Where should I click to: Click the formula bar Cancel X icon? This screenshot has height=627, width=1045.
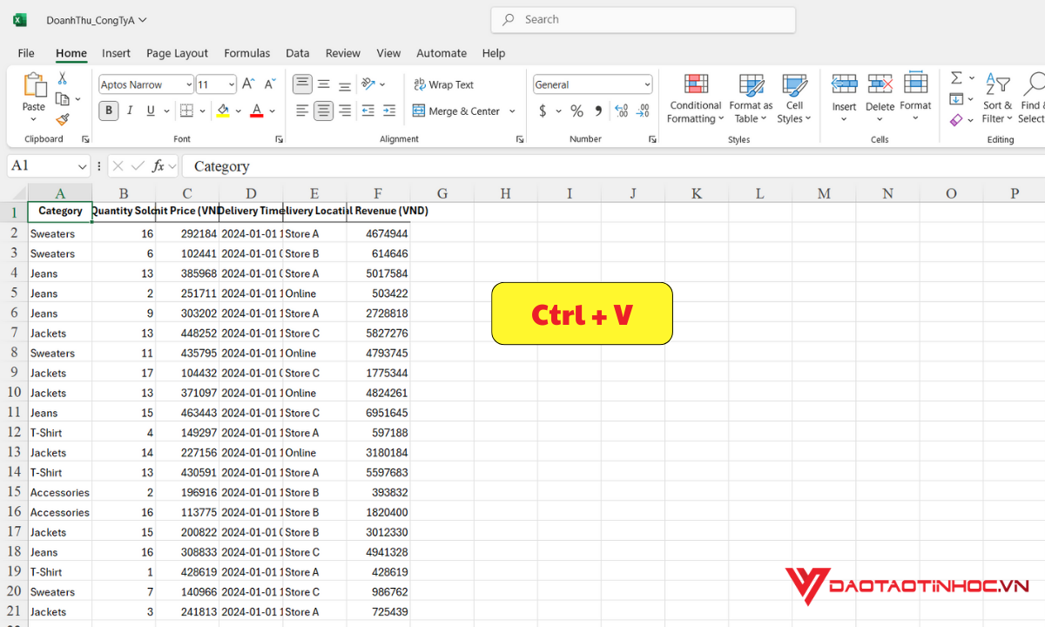coord(118,165)
